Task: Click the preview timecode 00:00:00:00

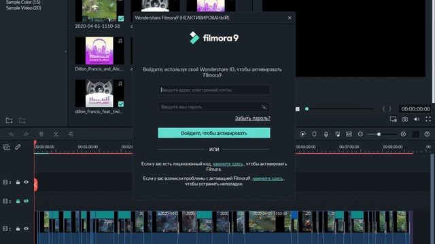Action: pyautogui.click(x=415, y=109)
